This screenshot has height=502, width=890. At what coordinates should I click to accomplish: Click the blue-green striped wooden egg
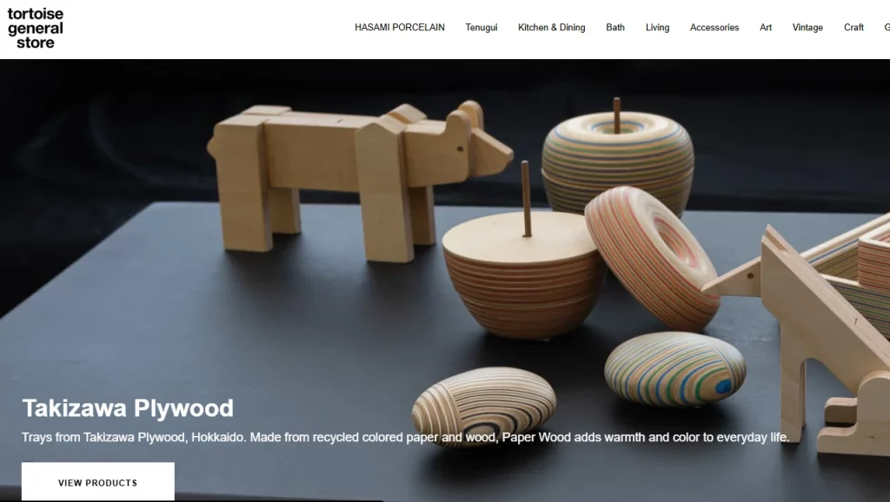[674, 369]
